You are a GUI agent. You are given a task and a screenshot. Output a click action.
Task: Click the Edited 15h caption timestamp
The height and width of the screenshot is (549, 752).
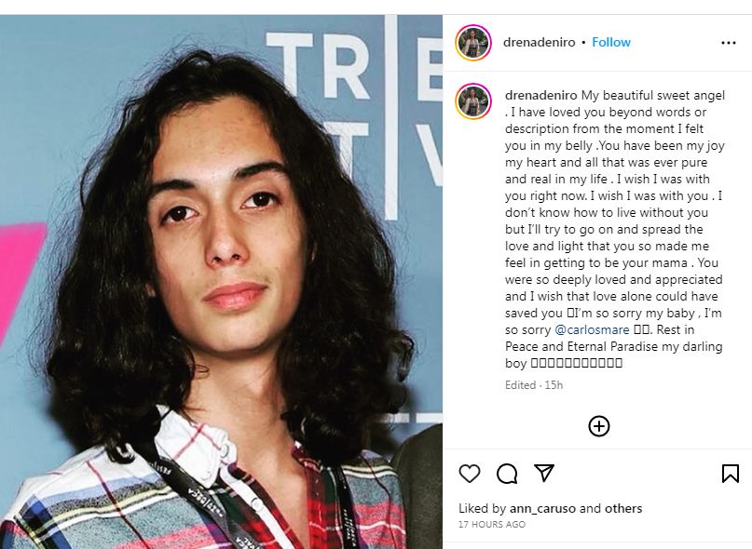point(534,385)
